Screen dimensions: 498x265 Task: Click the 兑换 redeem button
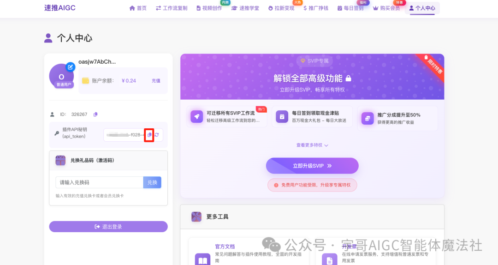pyautogui.click(x=153, y=182)
